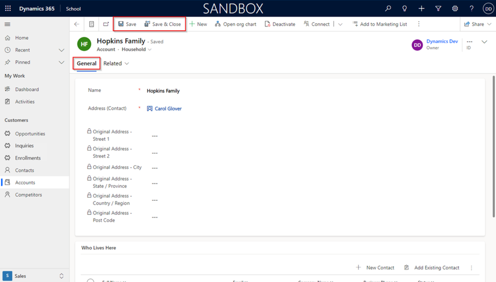The height and width of the screenshot is (282, 496).
Task: Click the Save & Close button
Action: (x=163, y=24)
